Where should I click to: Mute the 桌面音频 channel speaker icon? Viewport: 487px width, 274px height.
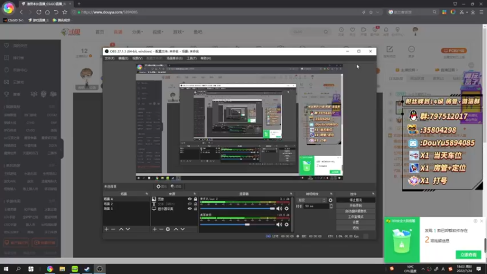coord(279,224)
